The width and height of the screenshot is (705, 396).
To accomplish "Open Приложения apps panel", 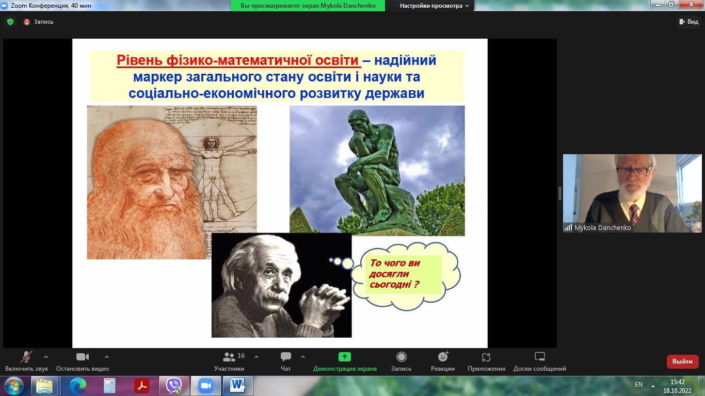I will (486, 361).
